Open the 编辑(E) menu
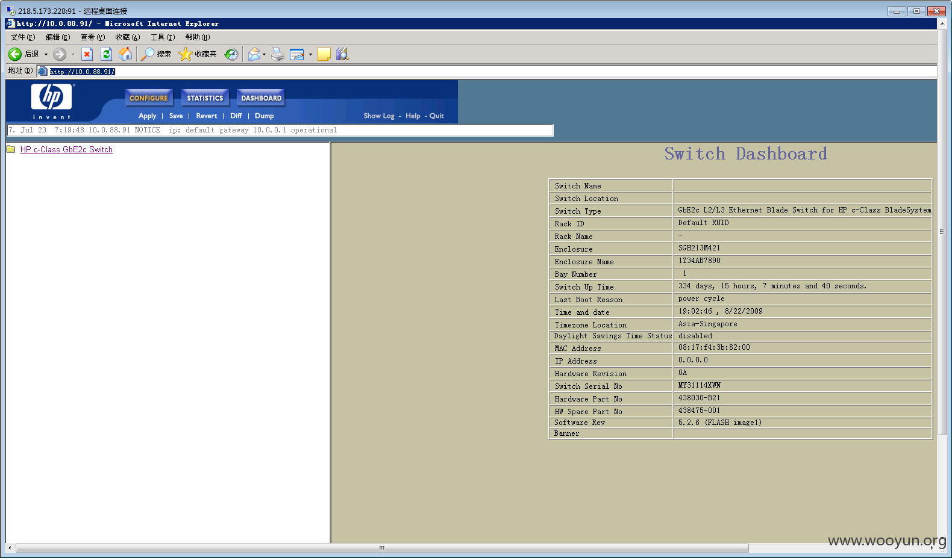 pyautogui.click(x=58, y=37)
